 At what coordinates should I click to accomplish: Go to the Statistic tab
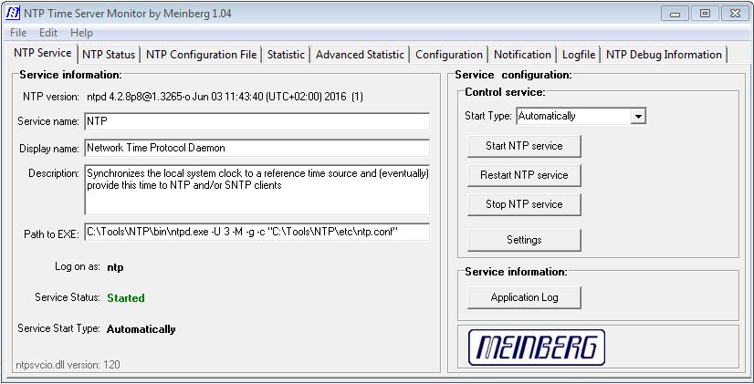coord(286,55)
